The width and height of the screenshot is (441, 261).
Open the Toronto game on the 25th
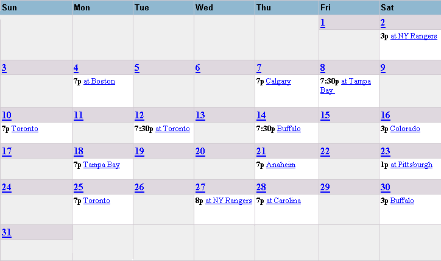(x=97, y=201)
